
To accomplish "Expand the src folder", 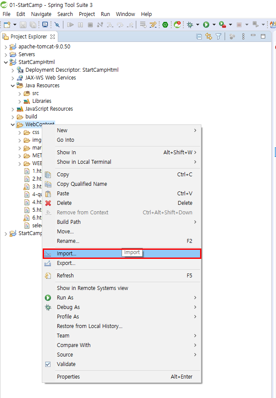I will (x=20, y=94).
